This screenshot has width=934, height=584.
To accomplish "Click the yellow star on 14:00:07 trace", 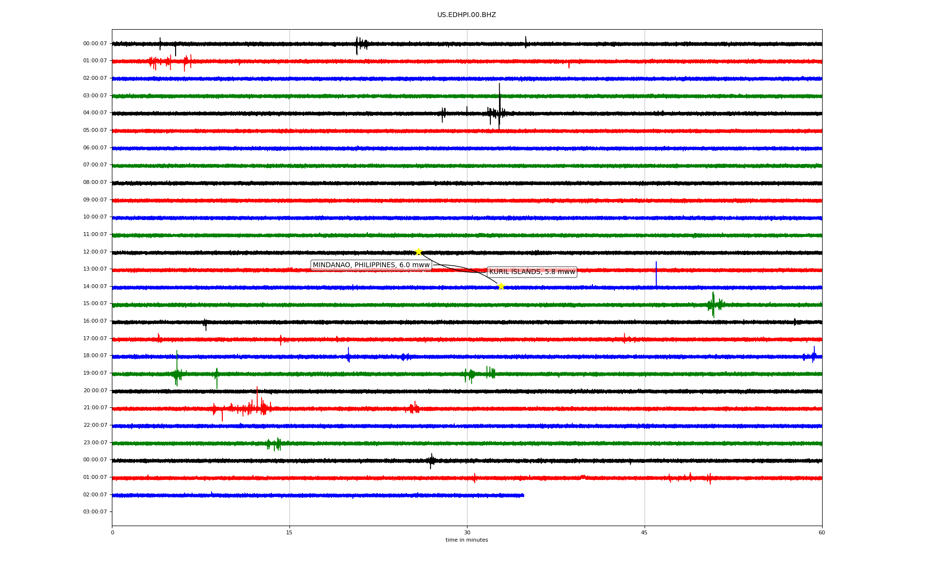I will 501,286.
